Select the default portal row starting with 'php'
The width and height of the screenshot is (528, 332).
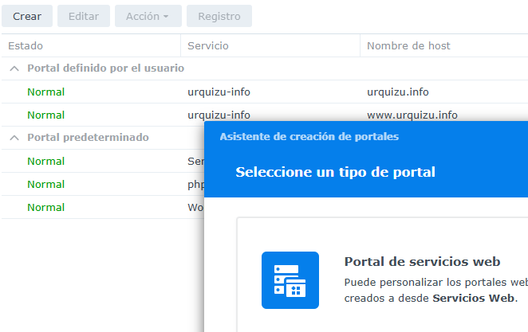click(104, 184)
